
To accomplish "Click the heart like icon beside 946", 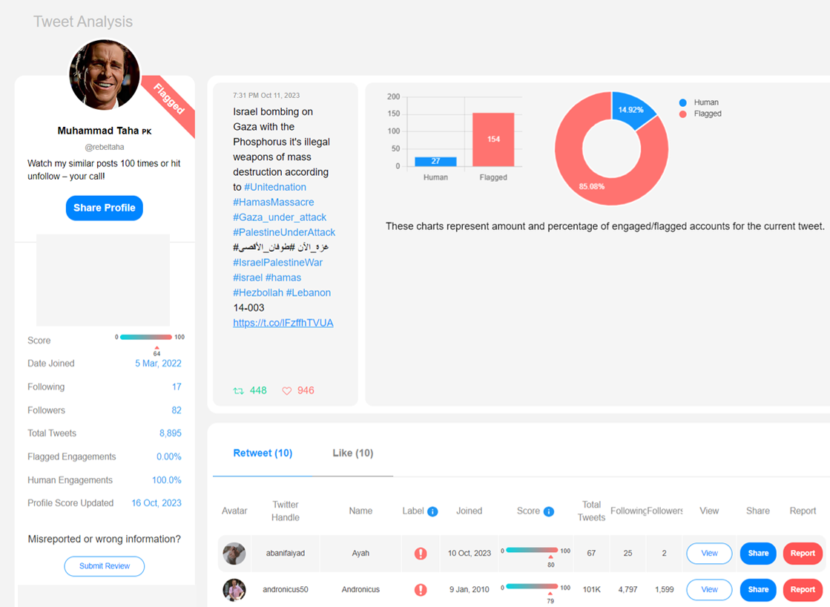I will click(x=286, y=391).
